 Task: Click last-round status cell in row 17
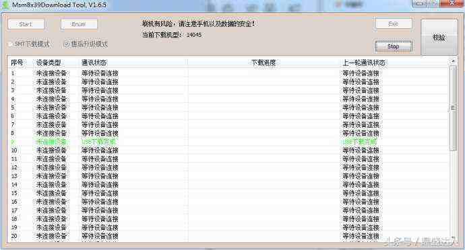pyautogui.click(x=361, y=210)
